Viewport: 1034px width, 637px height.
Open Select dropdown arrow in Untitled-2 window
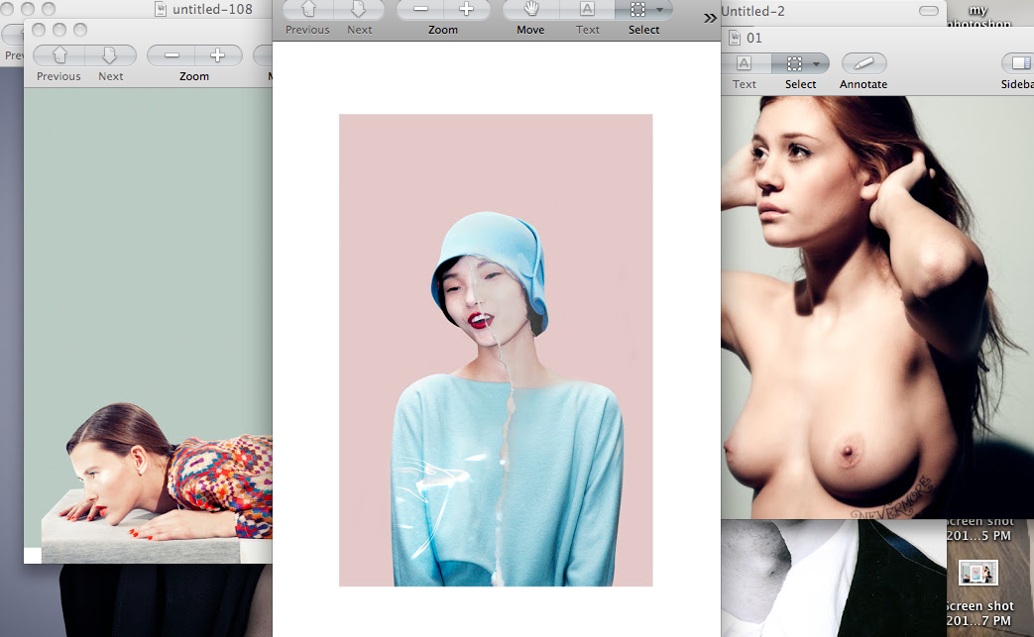pyautogui.click(x=818, y=63)
